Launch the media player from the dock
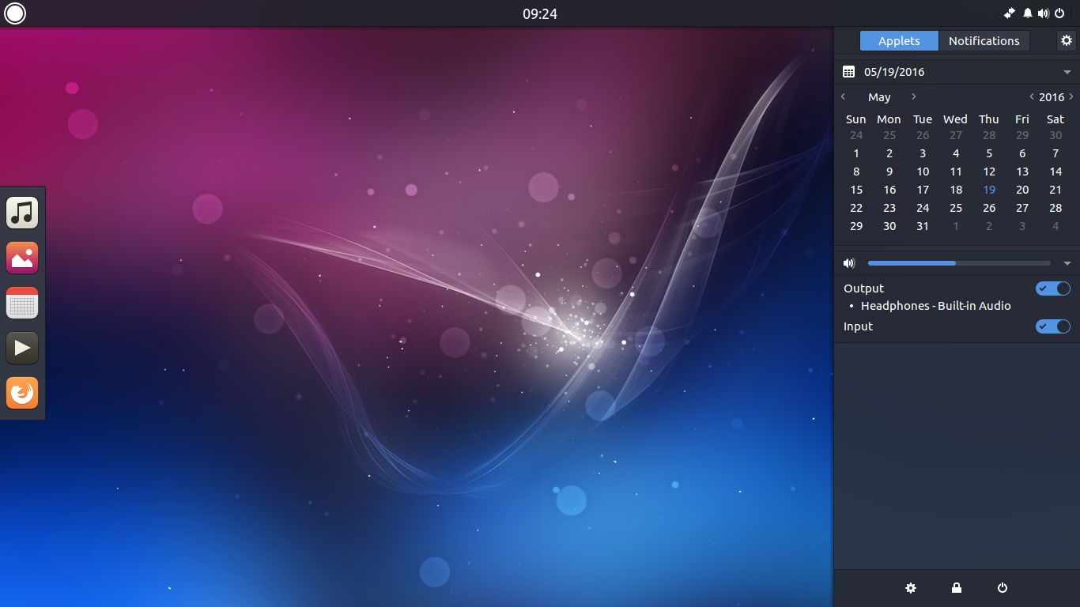The image size is (1080, 607). (x=21, y=348)
